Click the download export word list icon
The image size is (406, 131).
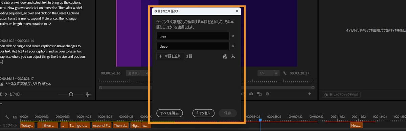click(x=233, y=56)
